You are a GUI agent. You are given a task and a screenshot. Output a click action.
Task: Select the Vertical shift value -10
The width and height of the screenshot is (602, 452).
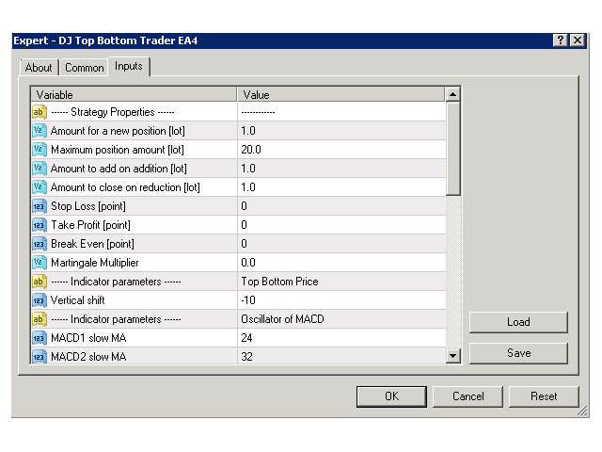[x=248, y=300]
